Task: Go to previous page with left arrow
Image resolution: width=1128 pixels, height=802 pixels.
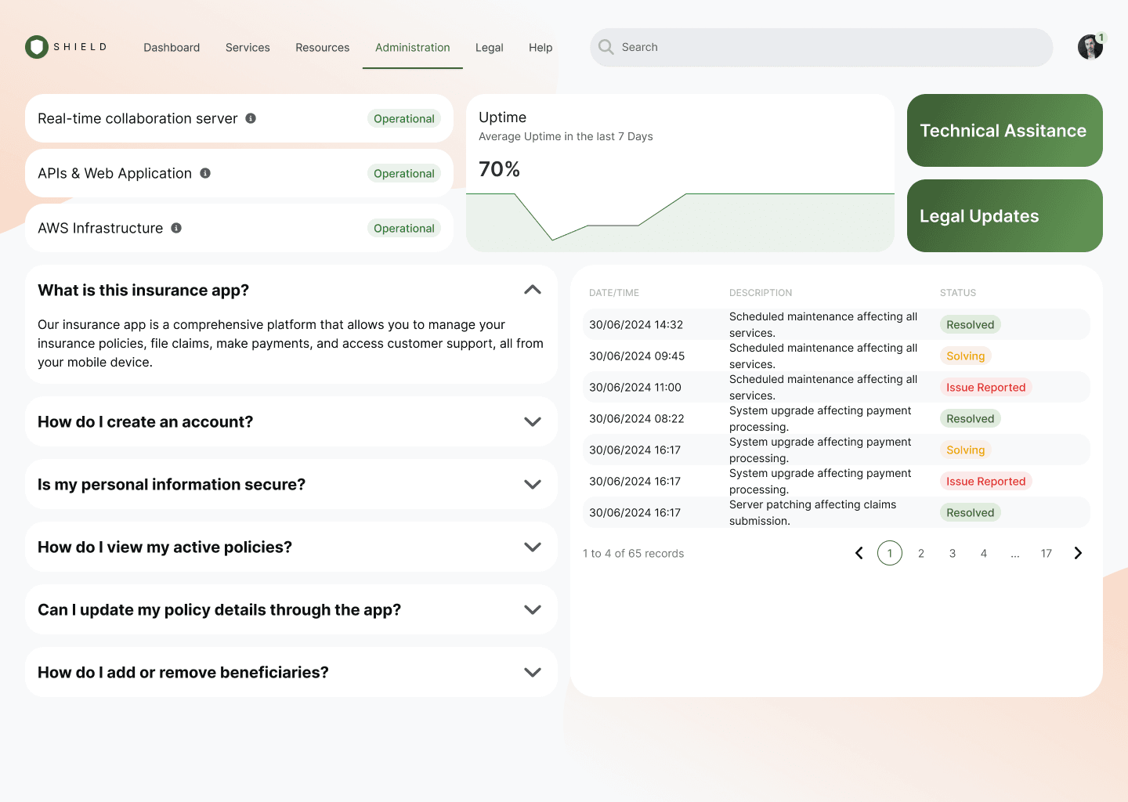Action: coord(859,553)
